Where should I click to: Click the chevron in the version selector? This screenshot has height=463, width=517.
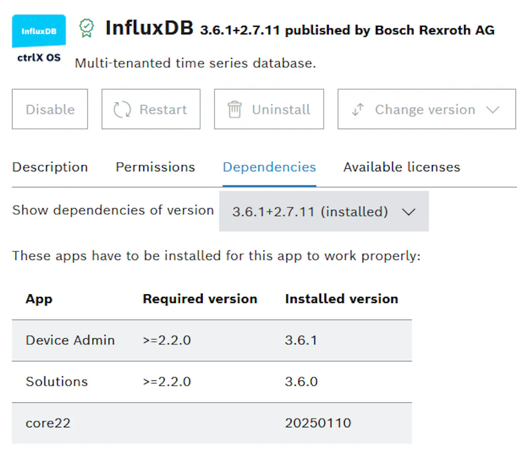tap(409, 212)
